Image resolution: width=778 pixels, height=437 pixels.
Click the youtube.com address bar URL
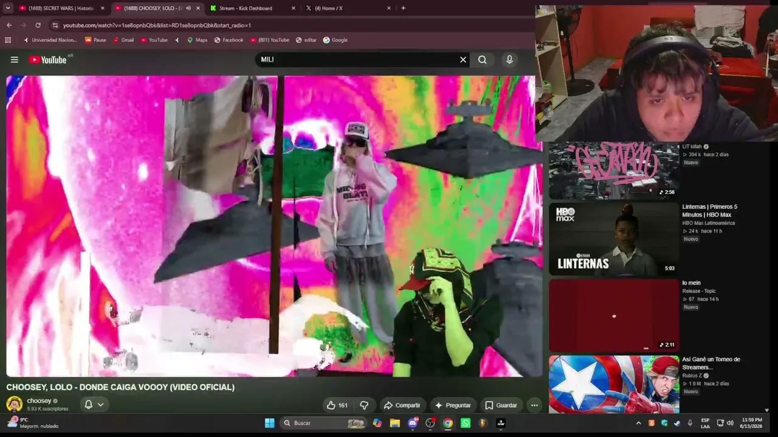[157, 25]
